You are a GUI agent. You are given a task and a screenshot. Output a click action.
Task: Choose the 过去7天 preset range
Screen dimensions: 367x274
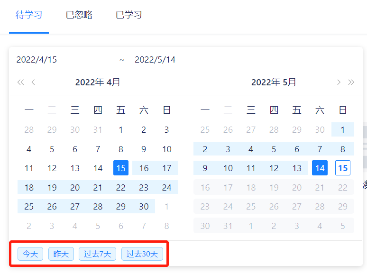click(x=97, y=254)
